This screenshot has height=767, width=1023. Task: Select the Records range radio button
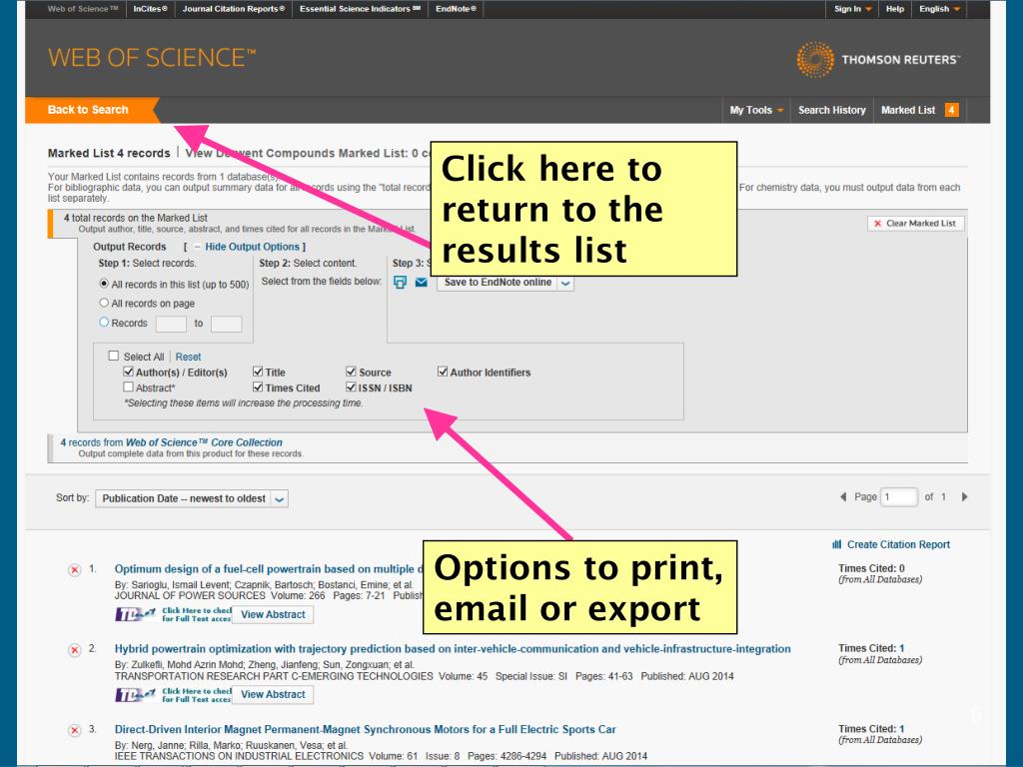point(104,323)
